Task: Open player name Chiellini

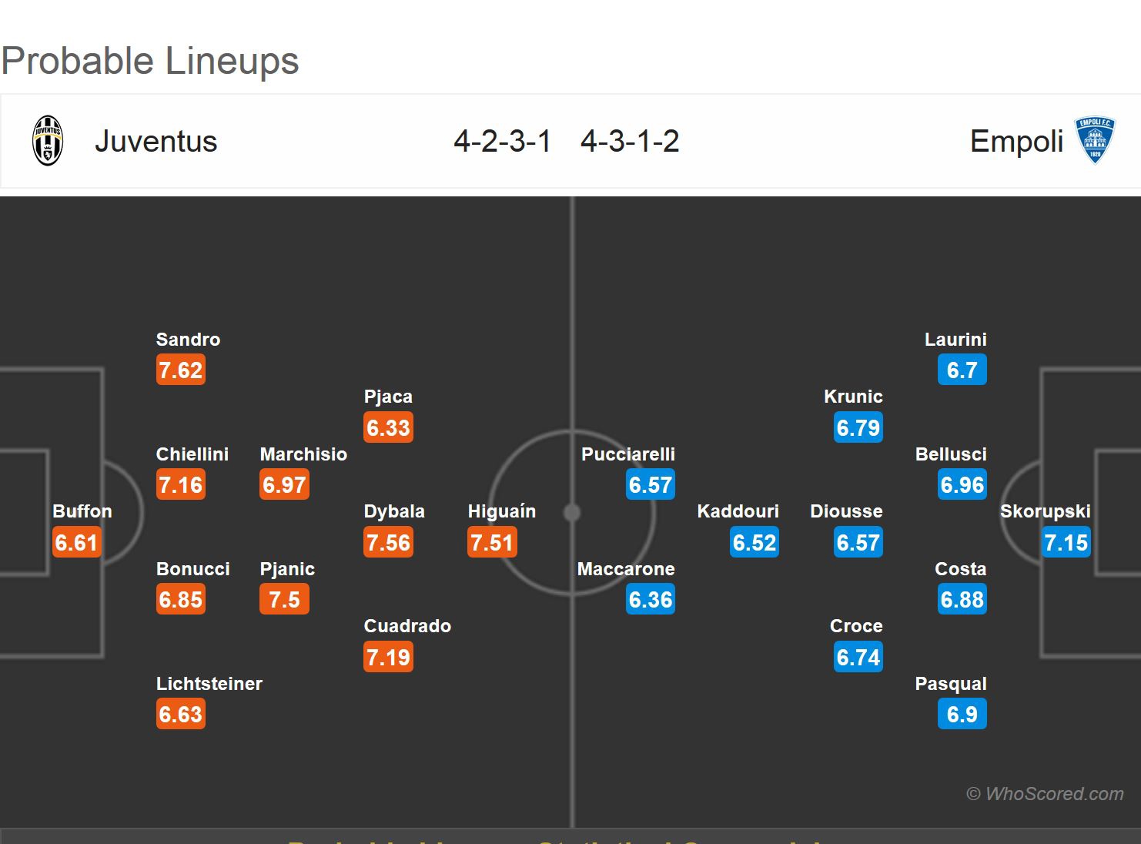Action: pyautogui.click(x=192, y=454)
